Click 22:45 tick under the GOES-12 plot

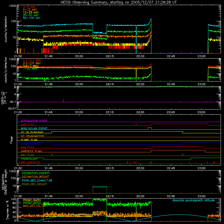tap(171, 112)
